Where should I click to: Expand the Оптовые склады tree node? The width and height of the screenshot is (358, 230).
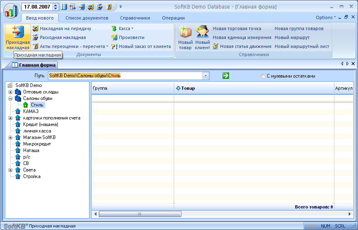click(x=10, y=92)
